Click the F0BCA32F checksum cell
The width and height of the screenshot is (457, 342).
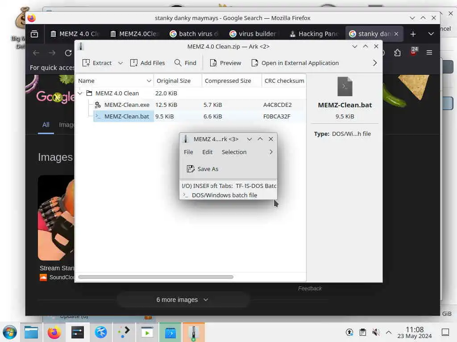point(277,116)
